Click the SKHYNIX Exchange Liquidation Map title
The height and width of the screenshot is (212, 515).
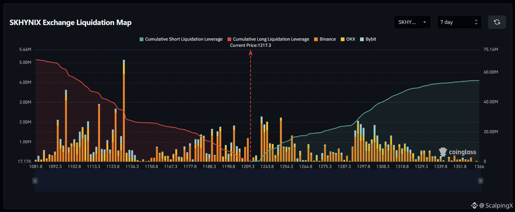click(70, 22)
